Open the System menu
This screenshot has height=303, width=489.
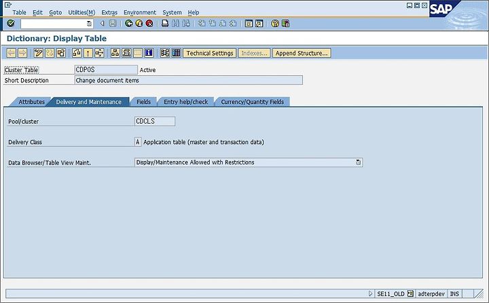[172, 12]
